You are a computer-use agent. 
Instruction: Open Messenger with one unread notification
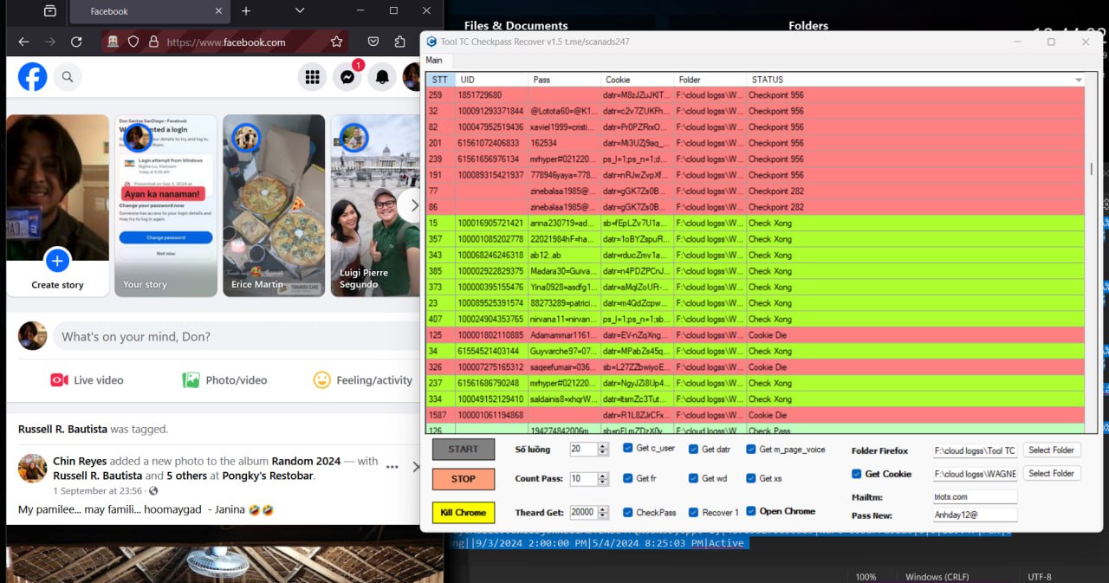click(347, 77)
